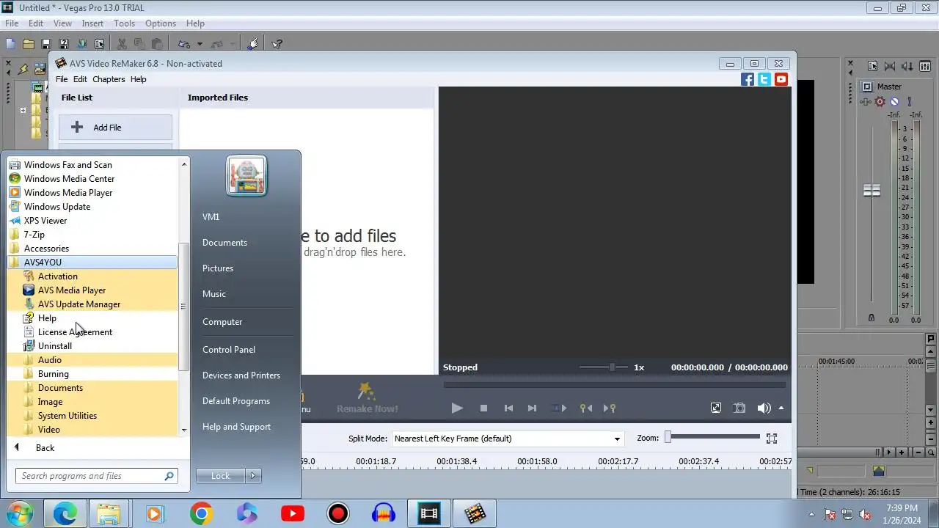The image size is (939, 528).
Task: Jump to previous frame in AVS player
Action: pyautogui.click(x=508, y=408)
